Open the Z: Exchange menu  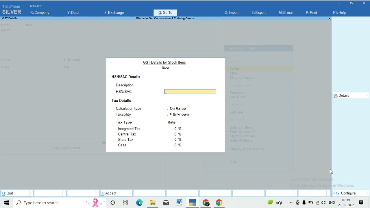(x=114, y=13)
